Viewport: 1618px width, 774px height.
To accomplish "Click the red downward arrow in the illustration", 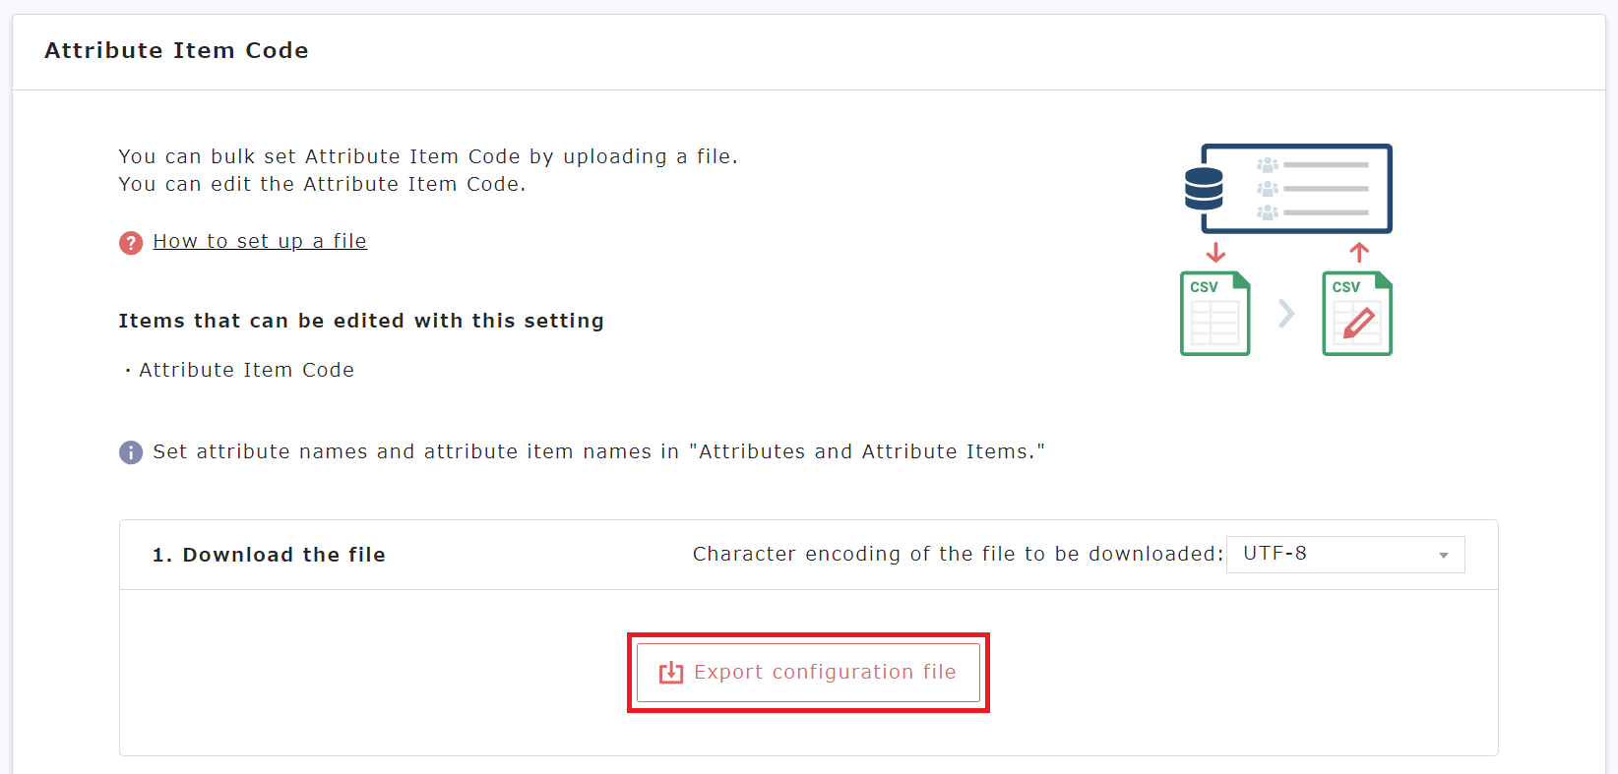I will pos(1216,253).
